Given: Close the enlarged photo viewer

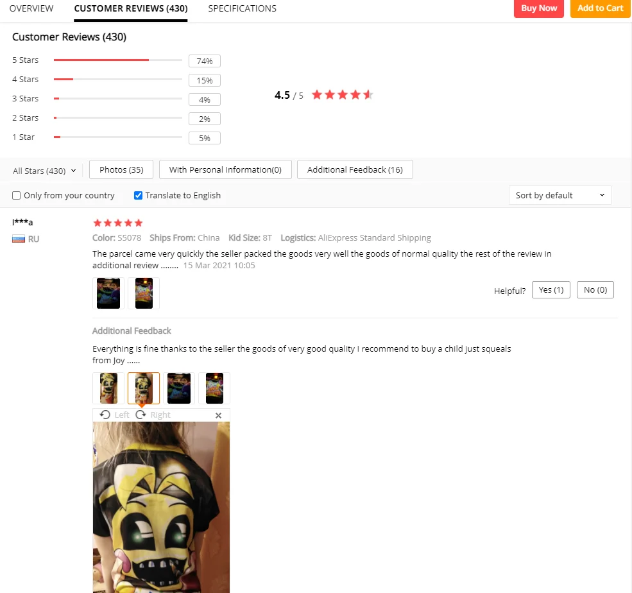Looking at the screenshot, I should [x=218, y=415].
